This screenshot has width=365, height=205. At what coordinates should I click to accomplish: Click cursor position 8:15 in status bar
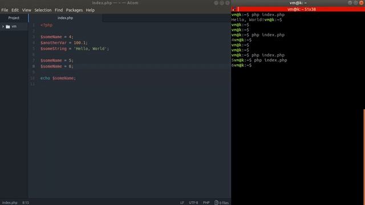(x=26, y=203)
